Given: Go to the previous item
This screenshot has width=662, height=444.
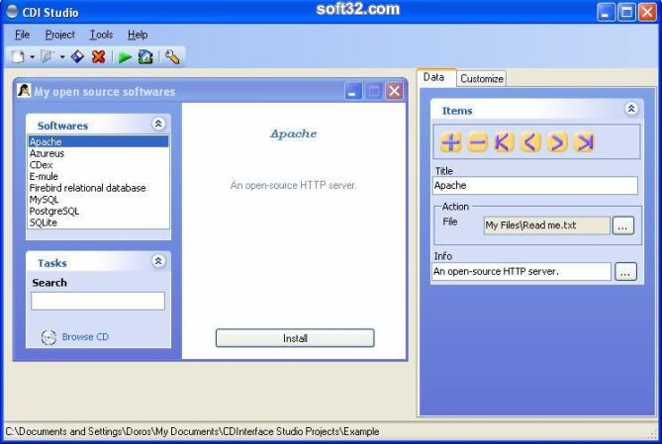Looking at the screenshot, I should [531, 142].
